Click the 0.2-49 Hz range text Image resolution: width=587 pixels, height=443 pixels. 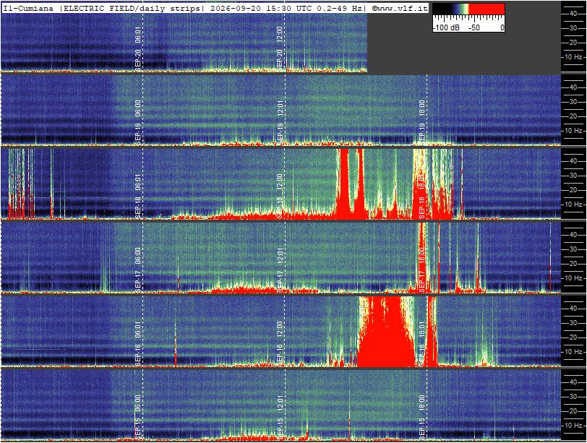coord(340,8)
